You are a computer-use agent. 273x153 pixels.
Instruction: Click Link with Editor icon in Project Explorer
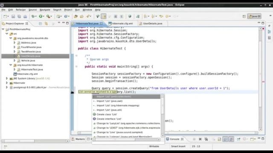pos(46,23)
